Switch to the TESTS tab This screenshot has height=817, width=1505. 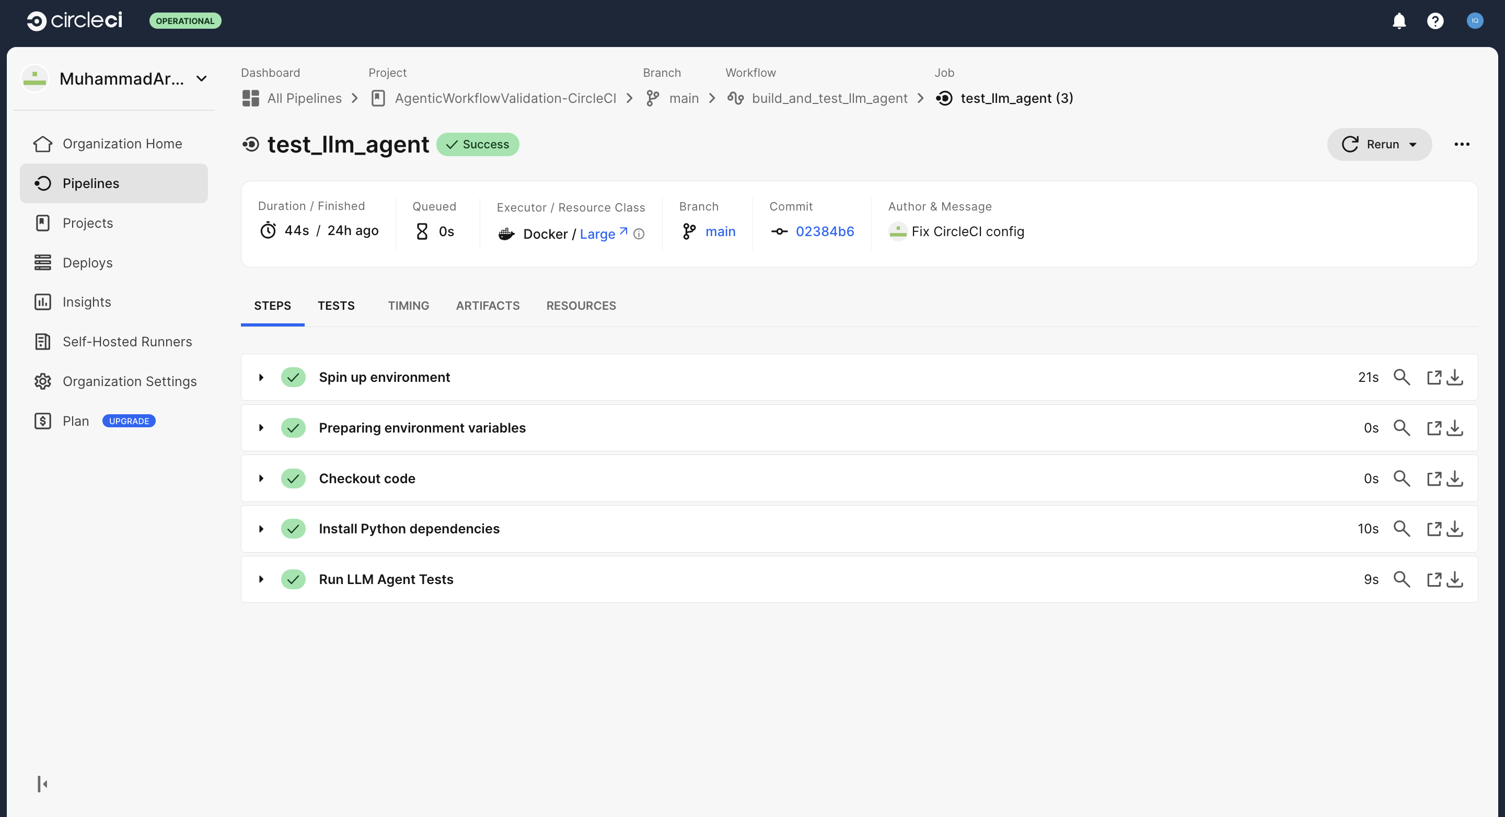[336, 306]
